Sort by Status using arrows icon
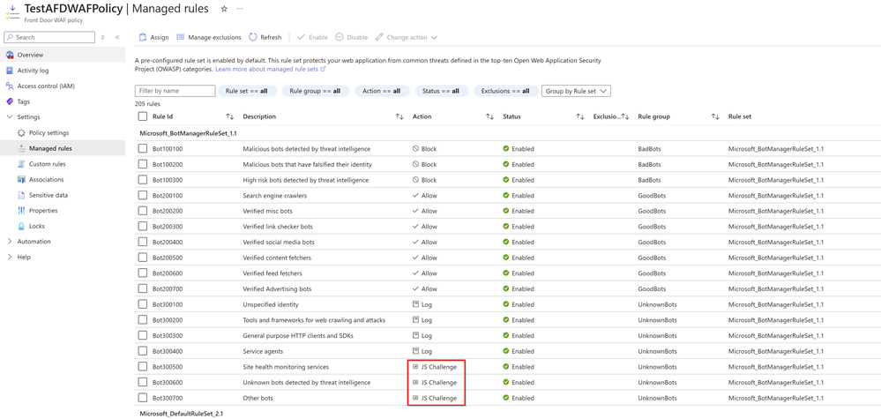 click(580, 116)
